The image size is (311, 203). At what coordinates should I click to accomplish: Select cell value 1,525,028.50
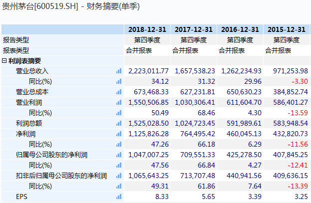pos(148,124)
